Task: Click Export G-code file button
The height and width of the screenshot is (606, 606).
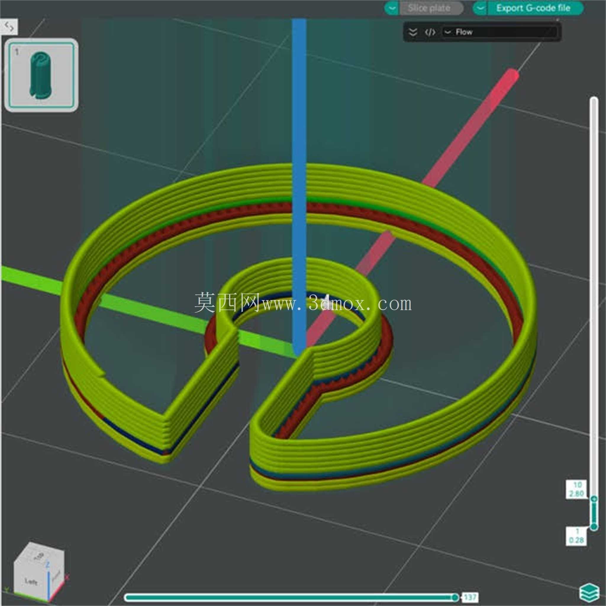Action: (x=535, y=8)
